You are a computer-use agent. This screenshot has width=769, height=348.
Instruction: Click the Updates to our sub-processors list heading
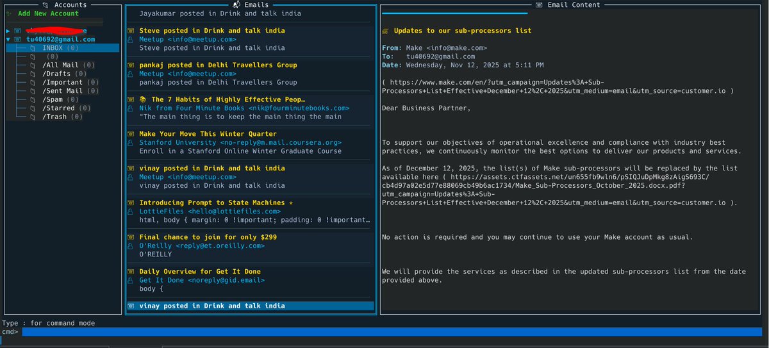click(x=462, y=31)
